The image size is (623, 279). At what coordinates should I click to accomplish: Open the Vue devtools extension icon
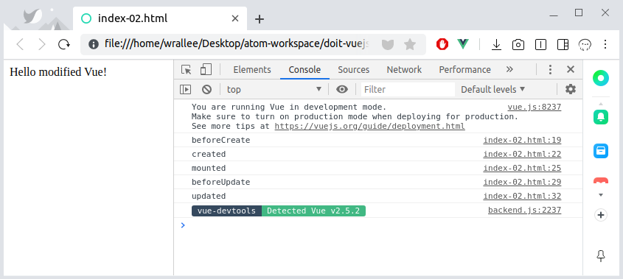pos(463,44)
